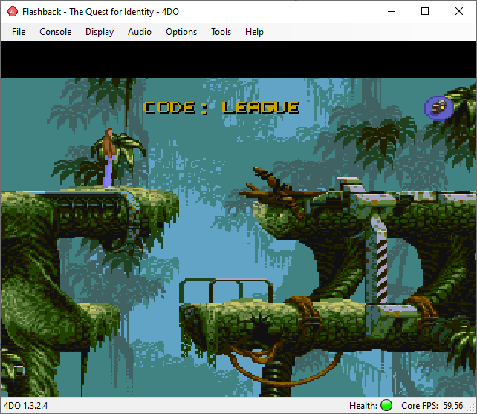Click the inventory item icon in game

439,108
